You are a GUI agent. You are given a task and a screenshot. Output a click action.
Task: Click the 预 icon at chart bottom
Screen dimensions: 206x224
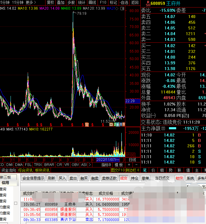124,124
